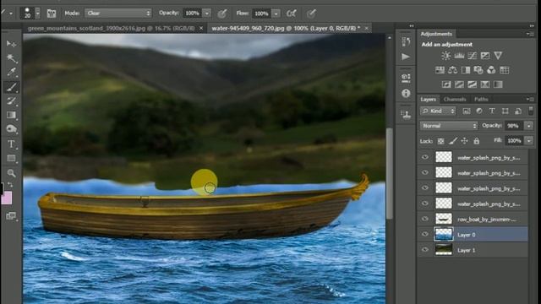Viewport: 541px width, 304px height.
Task: Open the Clone Source panel icon
Action: tap(406, 115)
